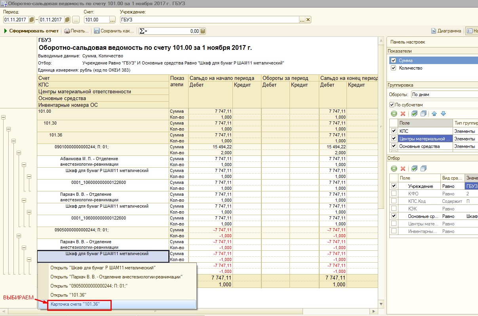The width and height of the screenshot is (478, 316).
Task: Delete grouping row with the red X
Action: (x=403, y=114)
